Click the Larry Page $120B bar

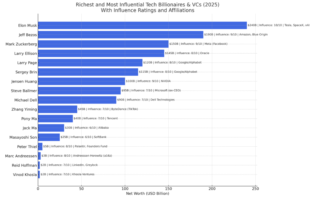coord(90,63)
